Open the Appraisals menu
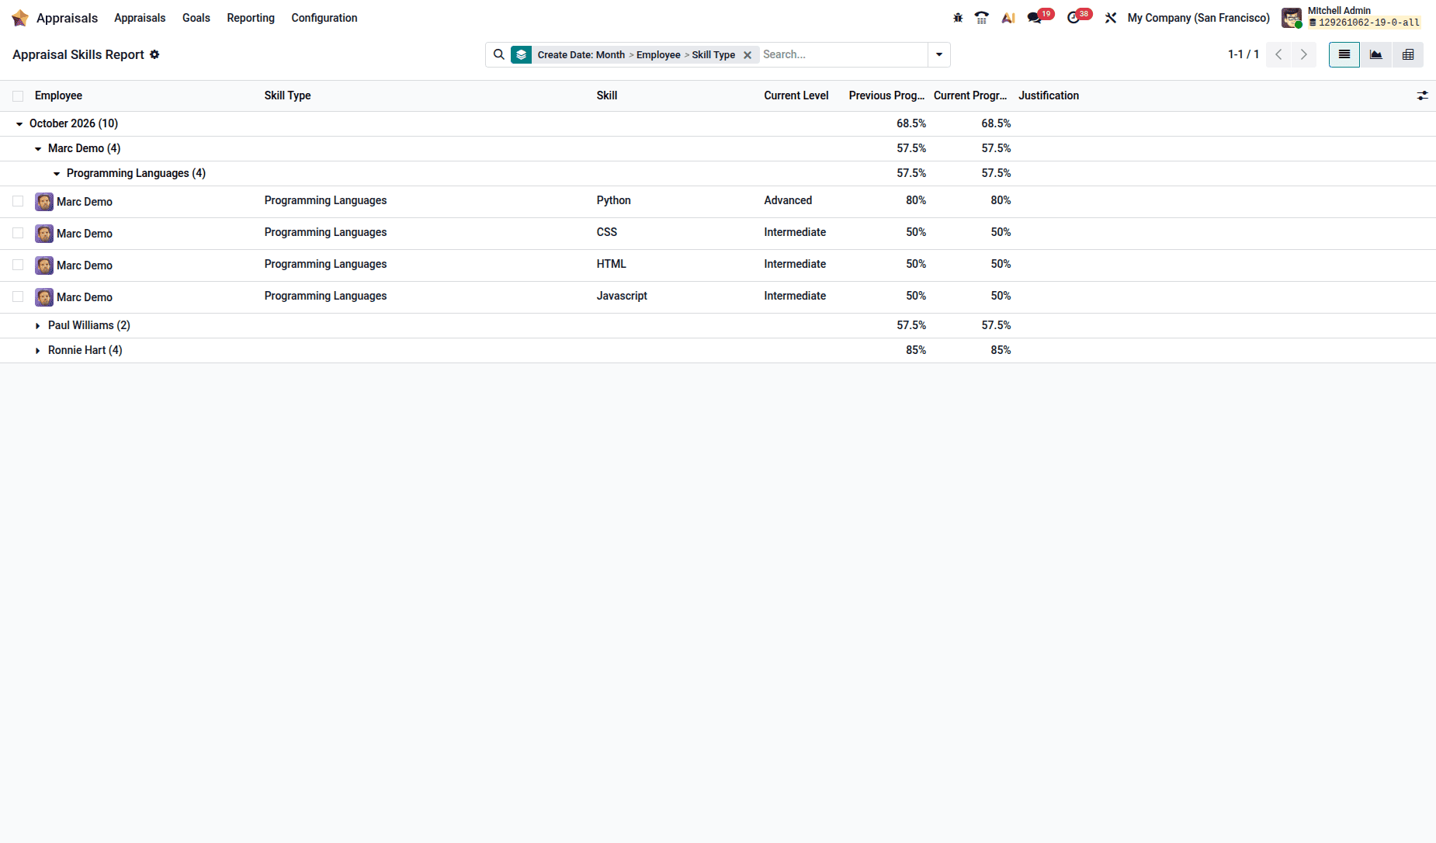 (140, 18)
